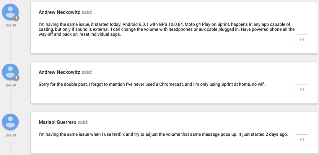Click "said:" next to Marisol Guerrero

tap(82, 122)
